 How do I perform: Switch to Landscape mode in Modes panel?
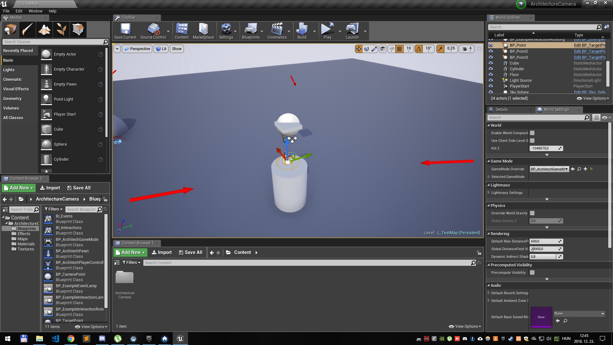(x=44, y=29)
